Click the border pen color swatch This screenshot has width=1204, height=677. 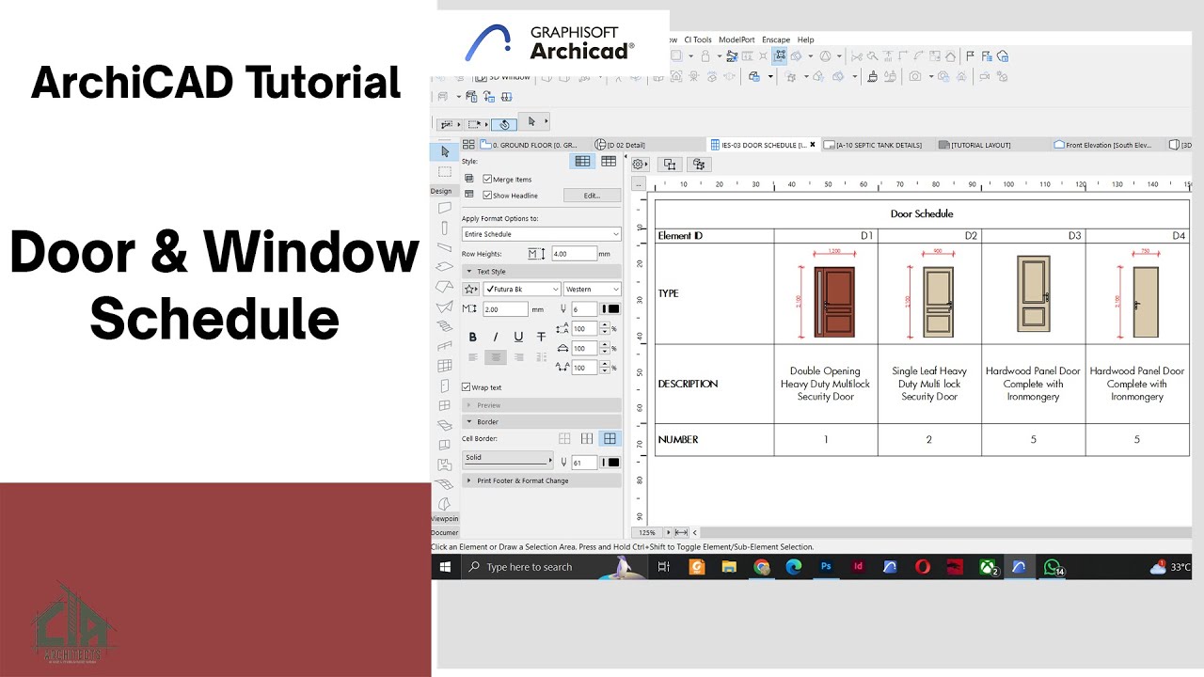(x=611, y=462)
